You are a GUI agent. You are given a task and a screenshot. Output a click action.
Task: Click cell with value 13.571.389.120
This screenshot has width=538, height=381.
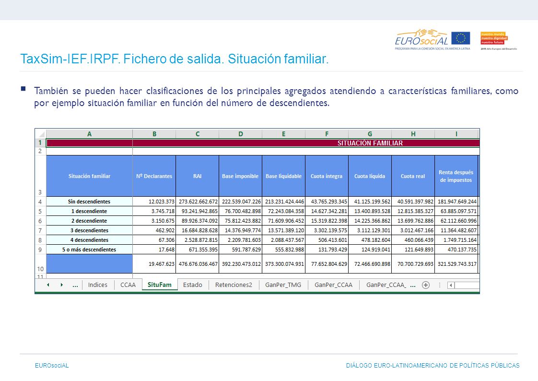tap(284, 230)
